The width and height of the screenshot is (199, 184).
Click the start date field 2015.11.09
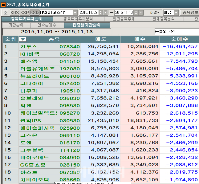point(89,13)
